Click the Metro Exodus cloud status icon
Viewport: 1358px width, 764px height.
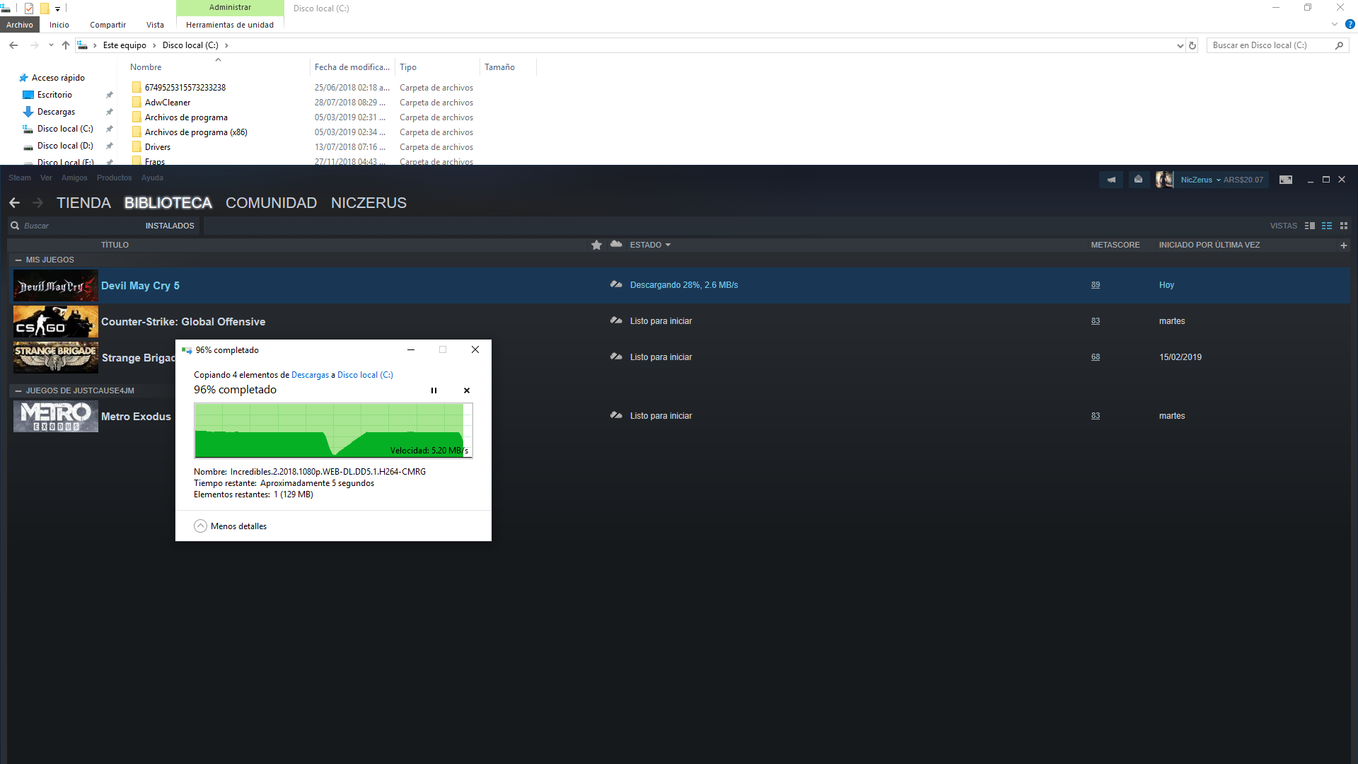click(616, 415)
